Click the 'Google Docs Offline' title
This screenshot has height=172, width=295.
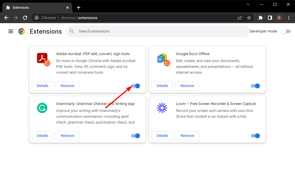193,54
